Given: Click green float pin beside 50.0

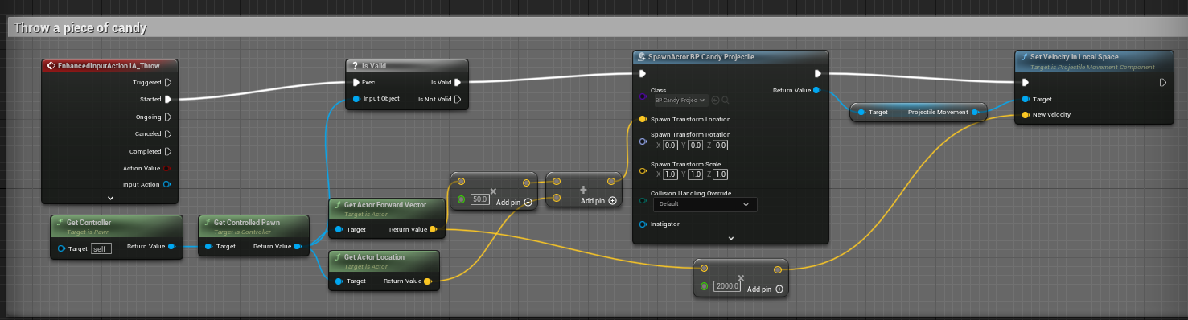Looking at the screenshot, I should [461, 199].
